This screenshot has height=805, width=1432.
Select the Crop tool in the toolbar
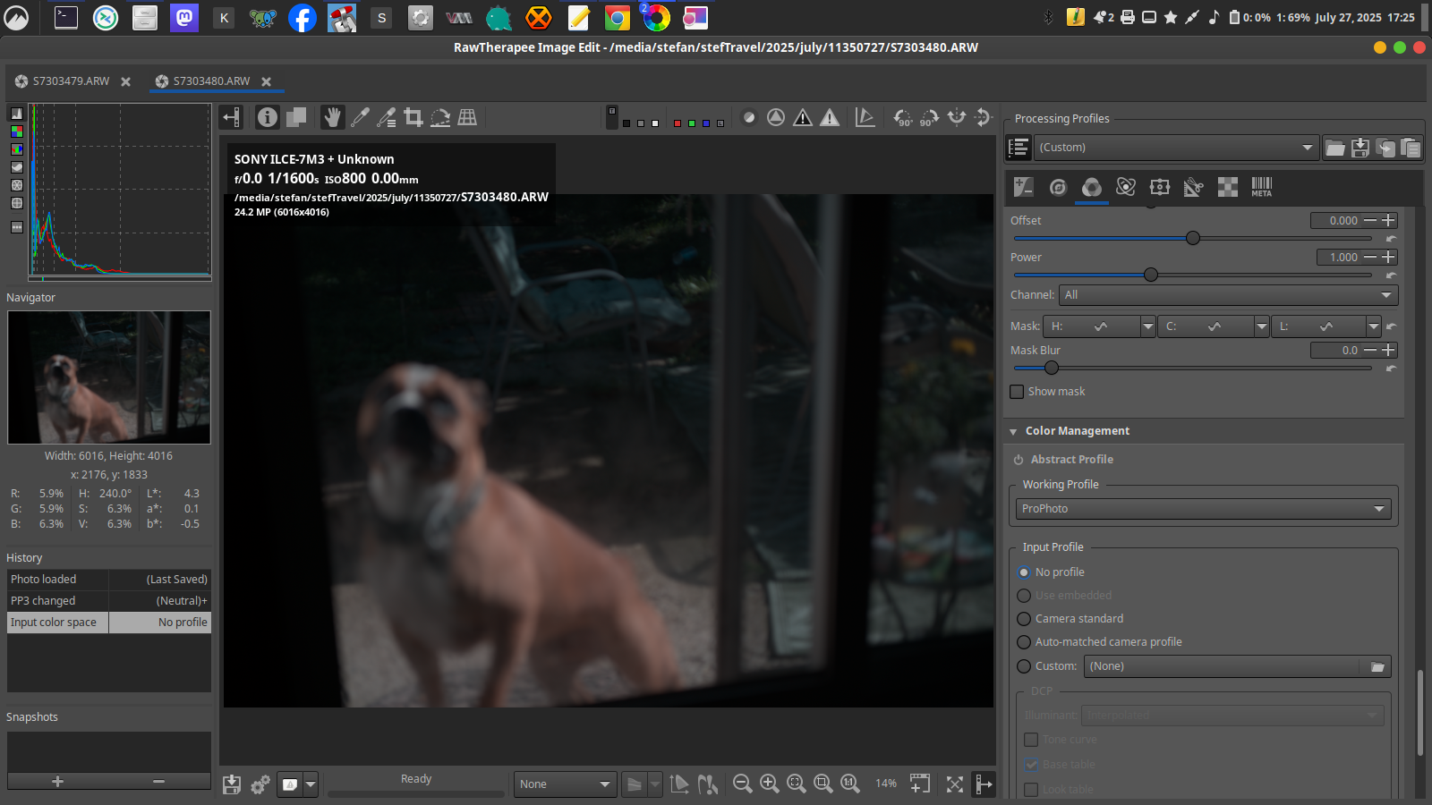(413, 117)
